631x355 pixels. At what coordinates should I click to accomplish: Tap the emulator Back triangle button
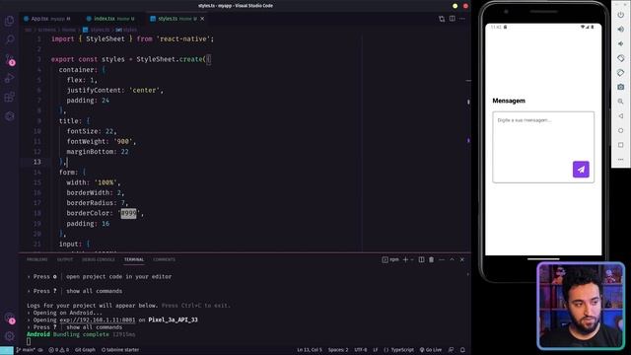click(620, 116)
